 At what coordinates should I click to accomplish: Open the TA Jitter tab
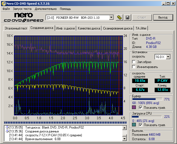[x=141, y=28]
